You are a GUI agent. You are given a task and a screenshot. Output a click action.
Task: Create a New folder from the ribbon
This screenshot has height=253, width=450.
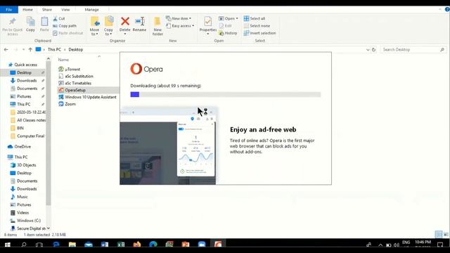coord(157,26)
